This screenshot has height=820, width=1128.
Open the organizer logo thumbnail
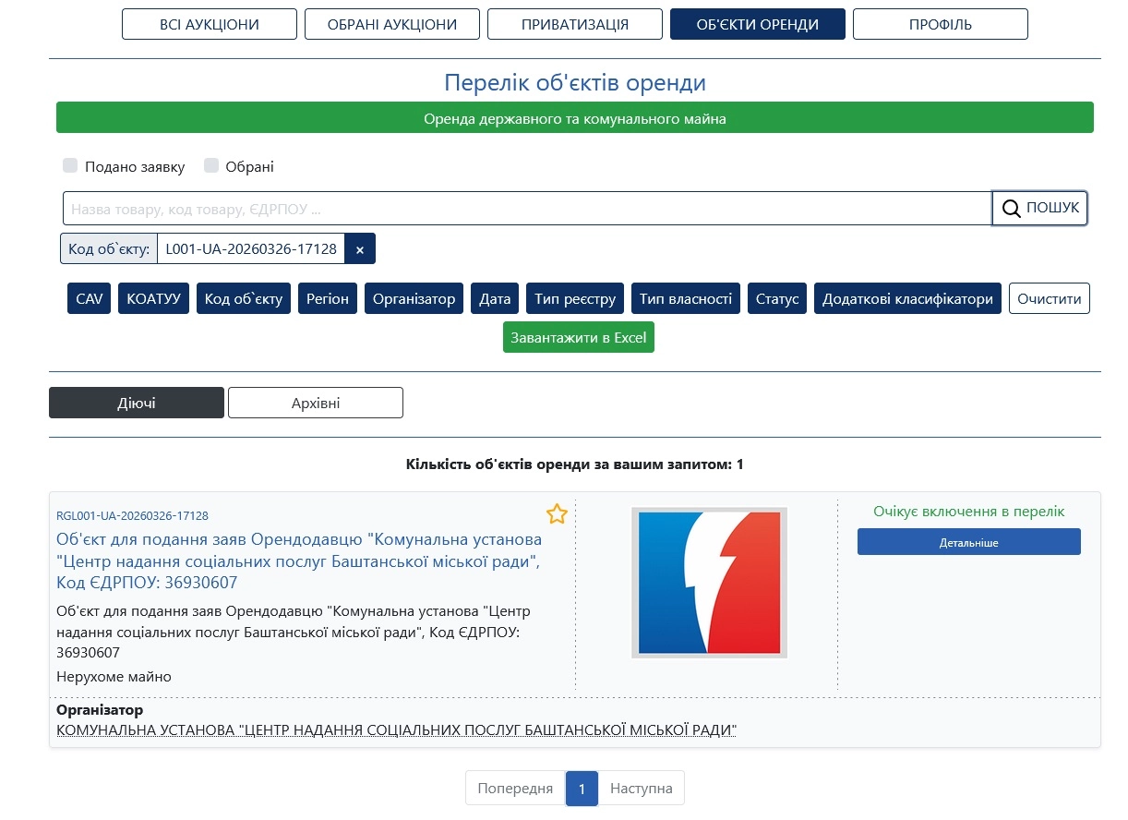pos(709,583)
